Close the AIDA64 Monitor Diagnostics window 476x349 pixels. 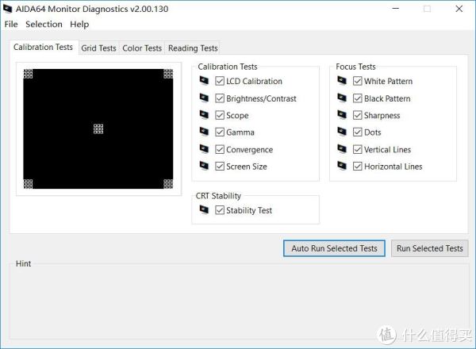coord(459,9)
